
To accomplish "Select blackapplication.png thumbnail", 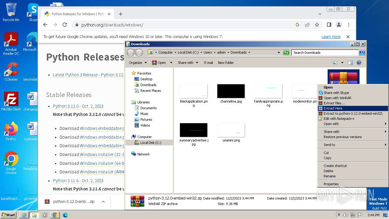I will click(194, 91).
